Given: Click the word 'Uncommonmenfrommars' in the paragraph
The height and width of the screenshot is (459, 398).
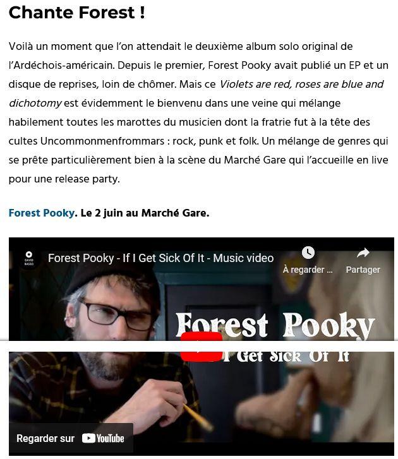Looking at the screenshot, I should coord(102,141).
